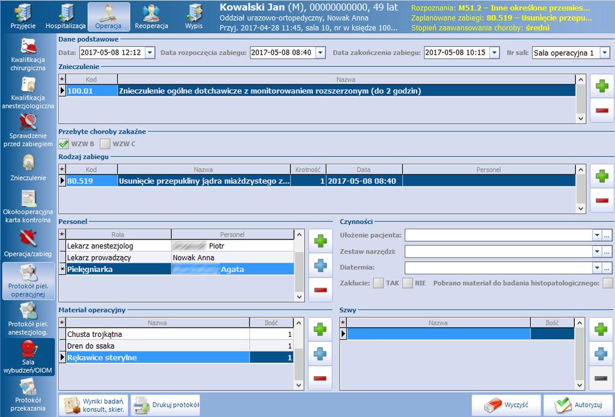Viewport: 615px width, 417px height.
Task: Open Kwalifikacja anestezjologiczna in sidebar
Action: pos(28,93)
